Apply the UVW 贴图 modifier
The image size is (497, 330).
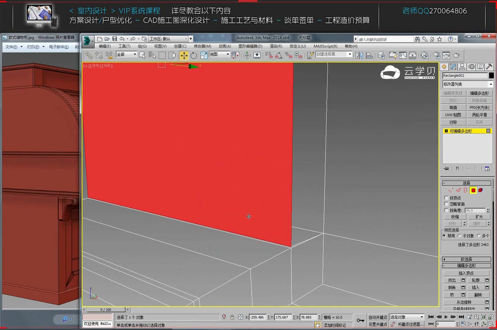point(453,115)
